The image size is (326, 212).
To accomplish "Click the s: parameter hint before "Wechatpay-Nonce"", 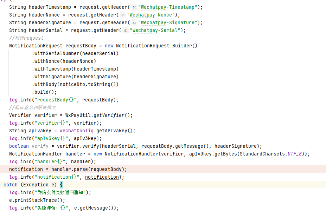I will point(123,15).
